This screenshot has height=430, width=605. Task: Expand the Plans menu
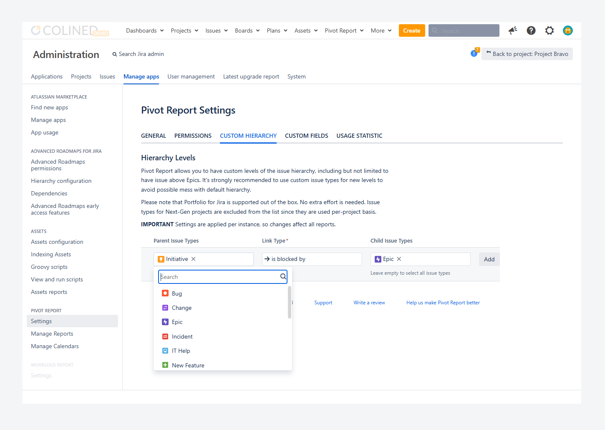(x=277, y=30)
